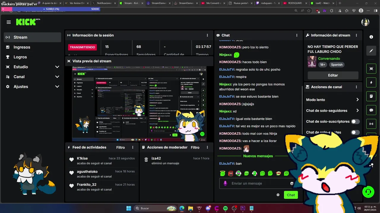Open Acciones de canal three-dot menu
Screen dimensions: 380x213
pyautogui.click(x=356, y=87)
